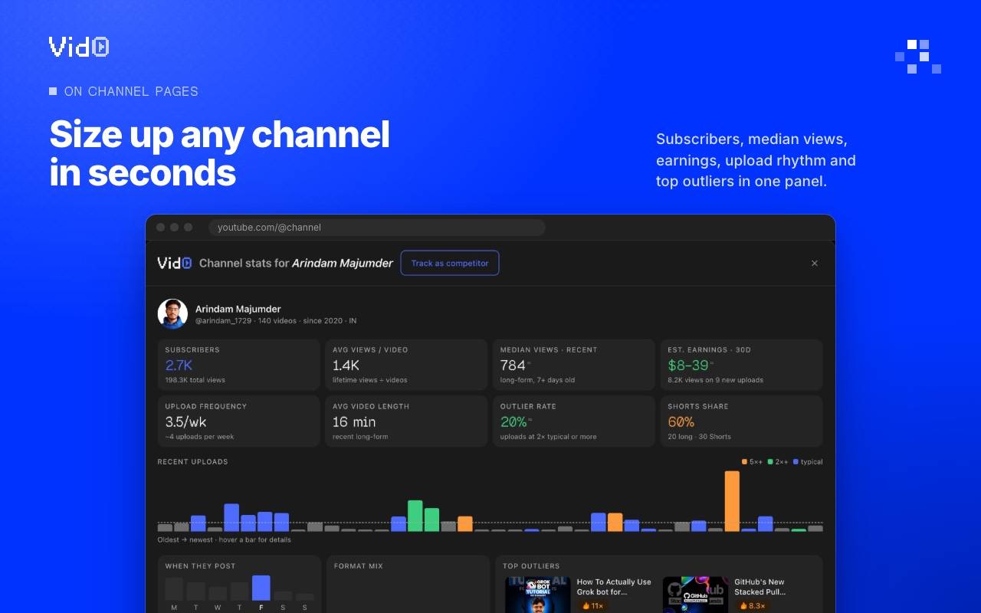The width and height of the screenshot is (981, 613).
Task: Click the '16 min' avg video length value
Action: 354,421
